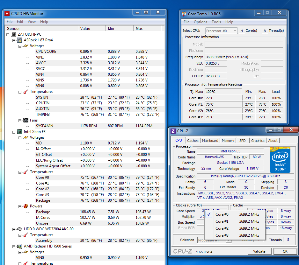Collapse the Fans node

pyautogui.click(x=20, y=121)
